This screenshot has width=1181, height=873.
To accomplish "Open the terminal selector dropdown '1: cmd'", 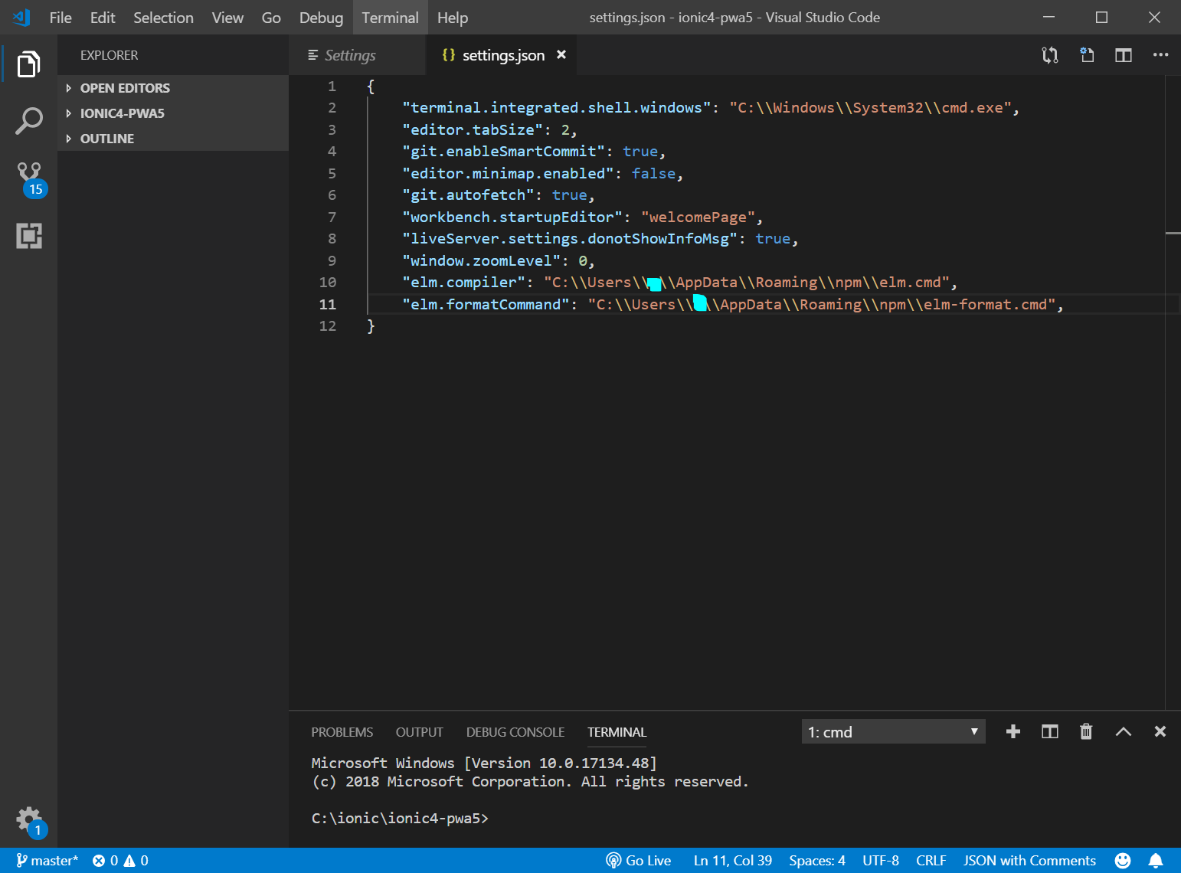I will 892,732.
